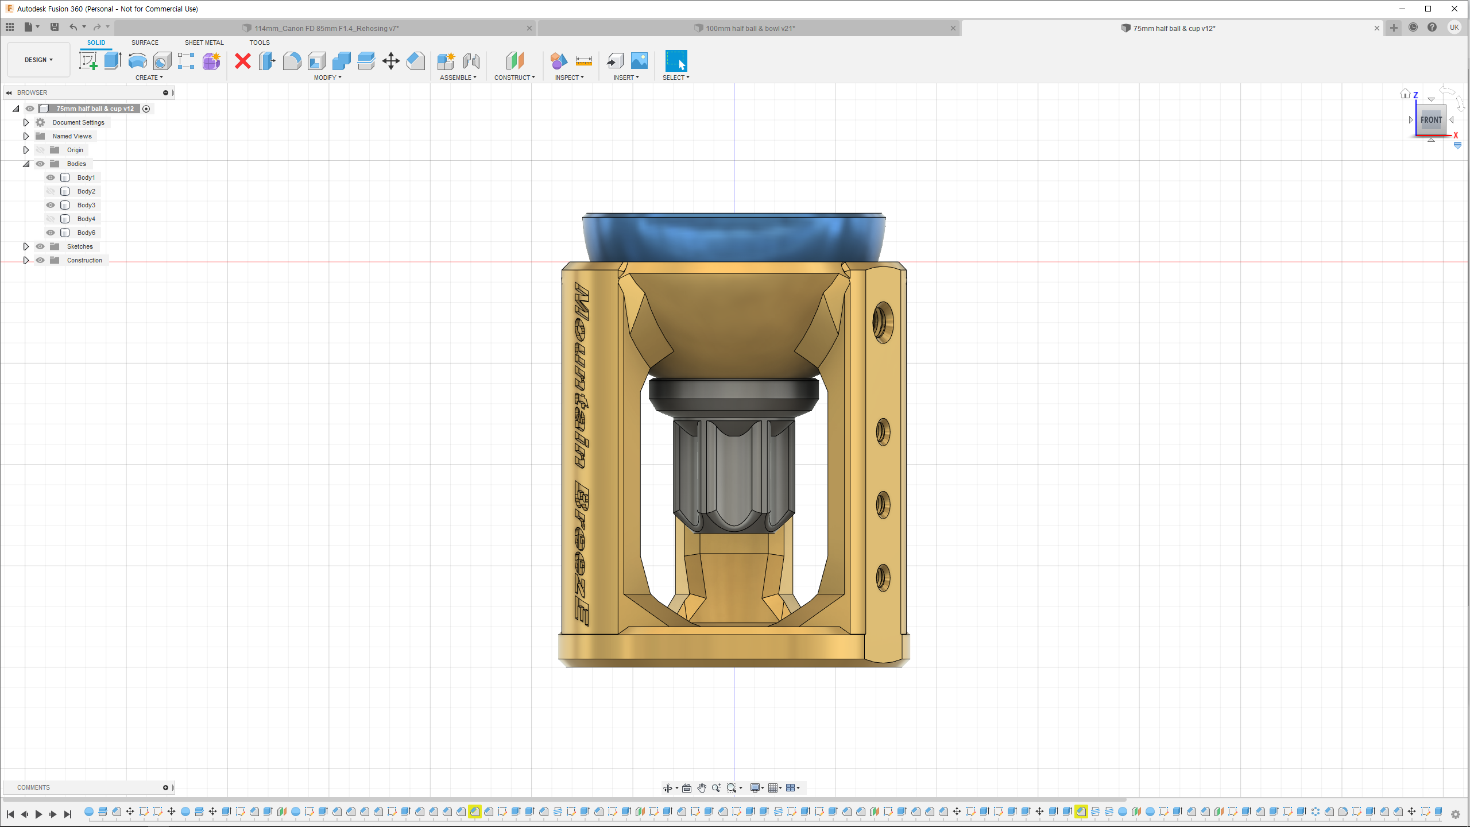Image resolution: width=1470 pixels, height=827 pixels.
Task: Click the red Delete icon
Action: point(243,60)
